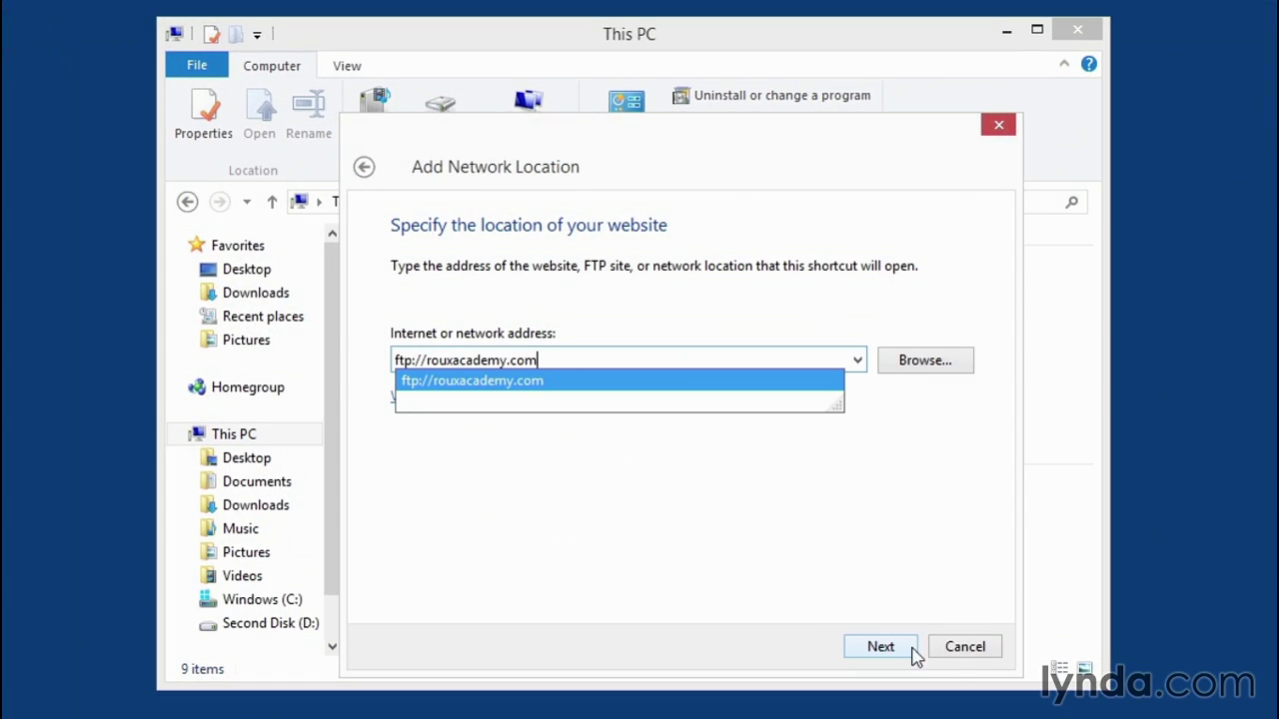
Task: Click the Browse... button
Action: [924, 360]
